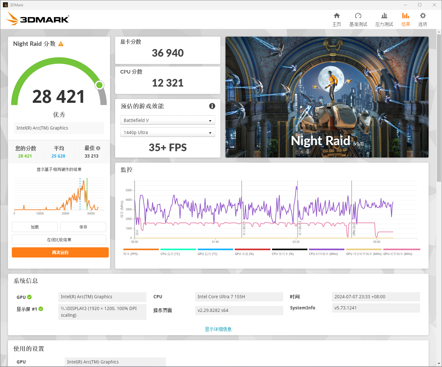Click the 操作界面 version v2.29.8282 s64
This screenshot has height=367, width=442.
pos(239,310)
